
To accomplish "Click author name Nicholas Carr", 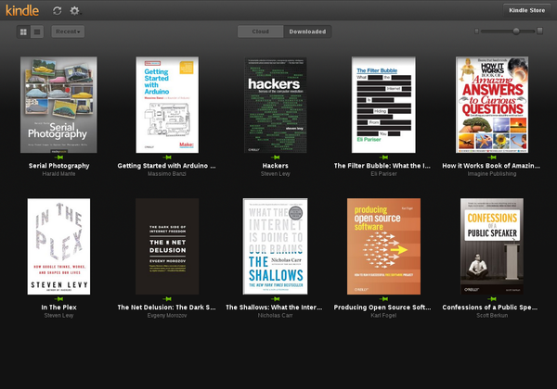I will 276,315.
